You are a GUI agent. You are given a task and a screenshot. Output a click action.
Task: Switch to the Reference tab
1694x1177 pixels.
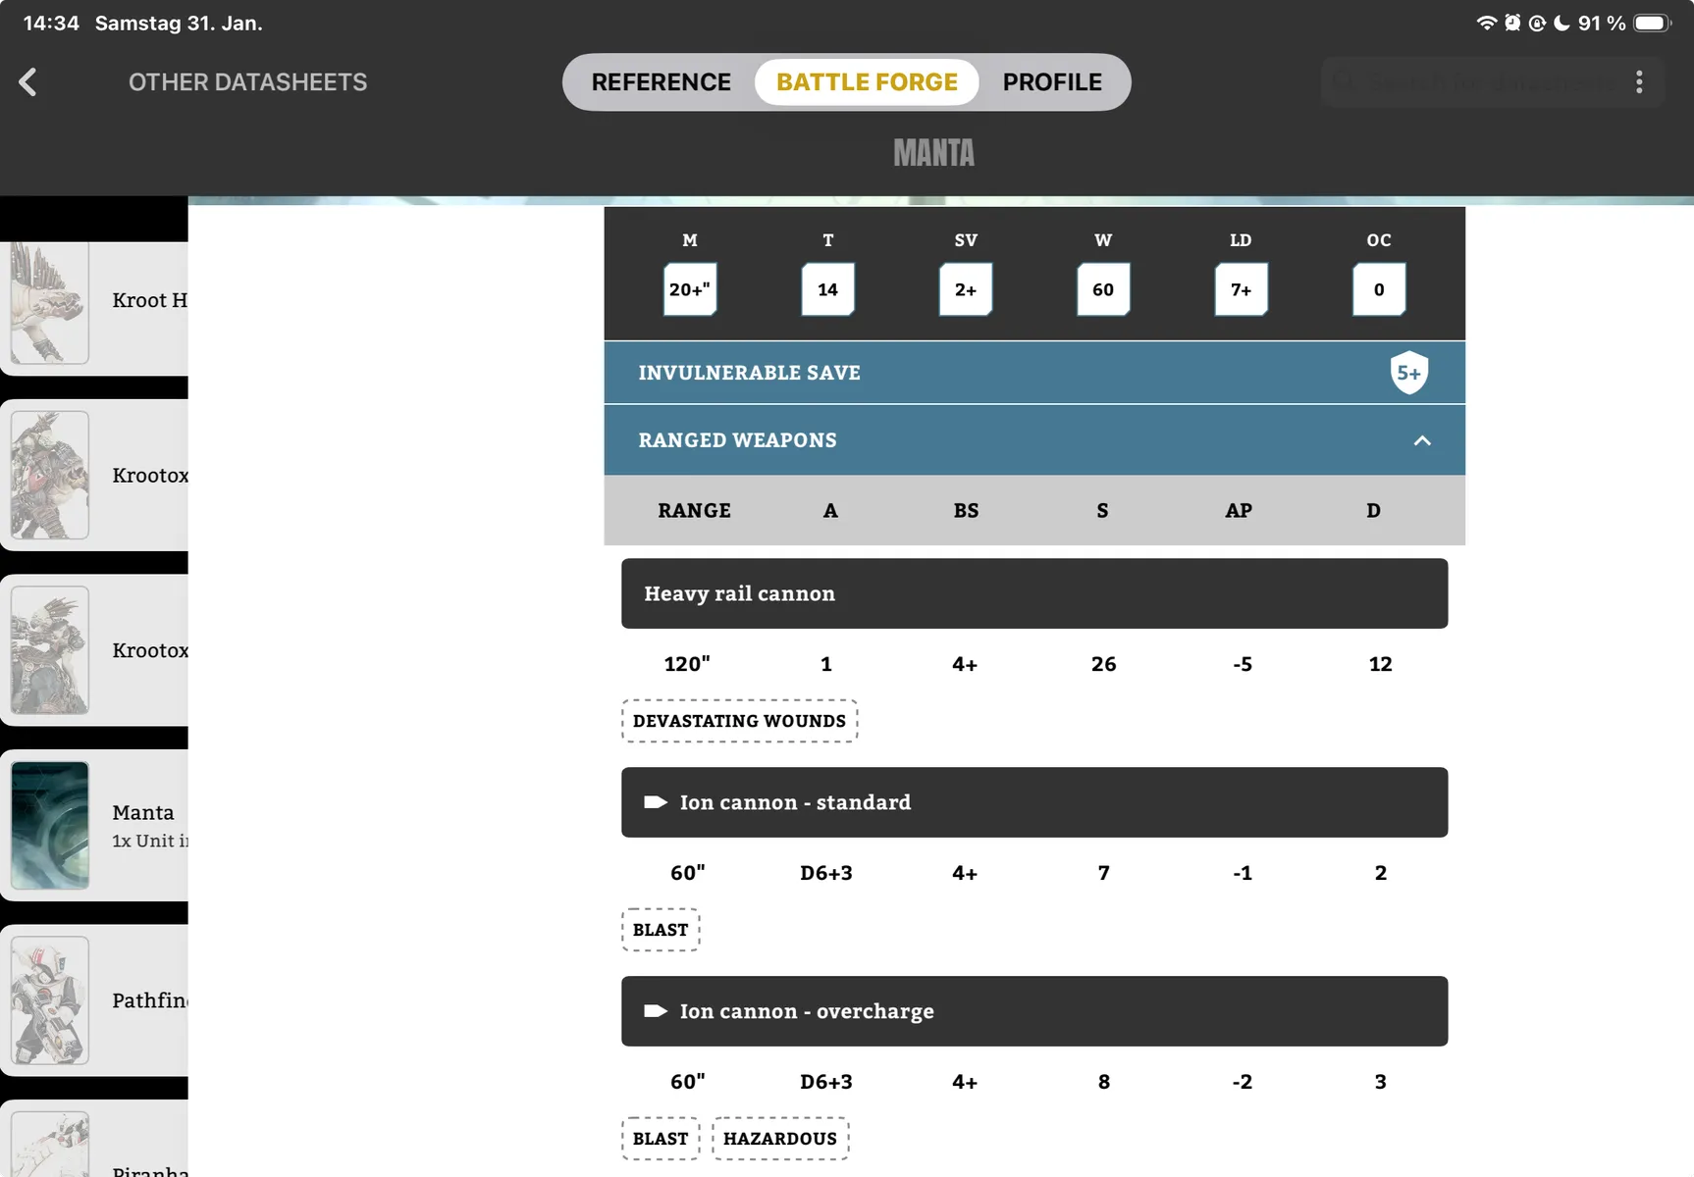[x=661, y=82]
